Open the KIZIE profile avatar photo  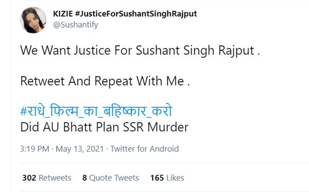tap(33, 20)
